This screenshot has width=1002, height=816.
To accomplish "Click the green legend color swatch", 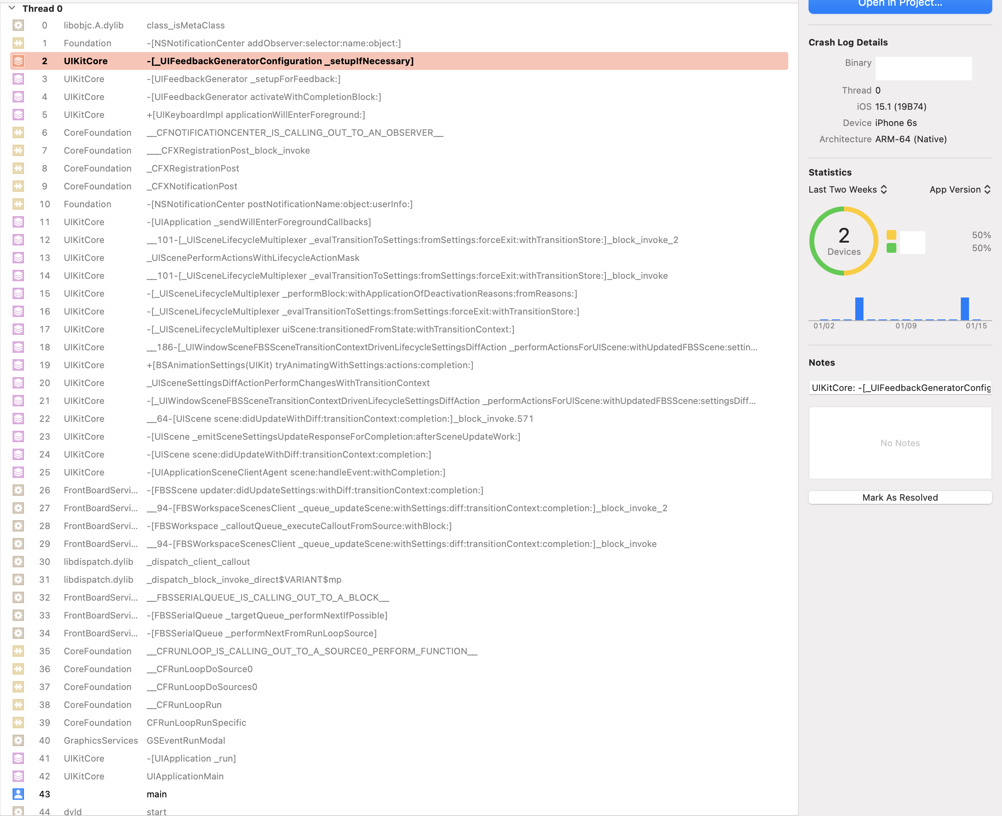I will point(891,248).
